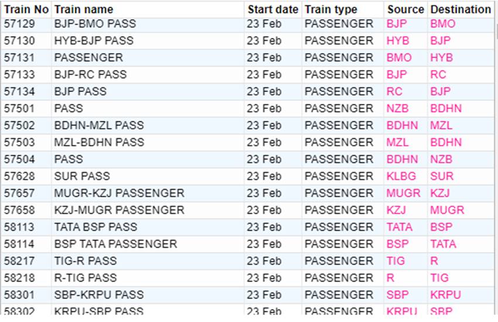The image size is (498, 322).
Task: Click the NZB source link for train 57501
Action: tap(397, 108)
